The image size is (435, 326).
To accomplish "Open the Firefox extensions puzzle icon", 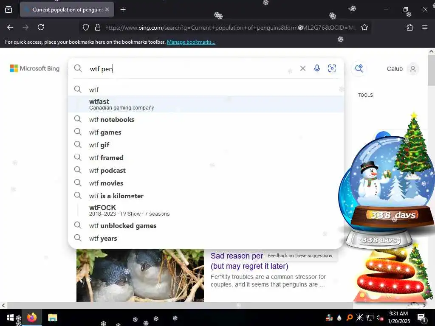I will click(x=410, y=27).
